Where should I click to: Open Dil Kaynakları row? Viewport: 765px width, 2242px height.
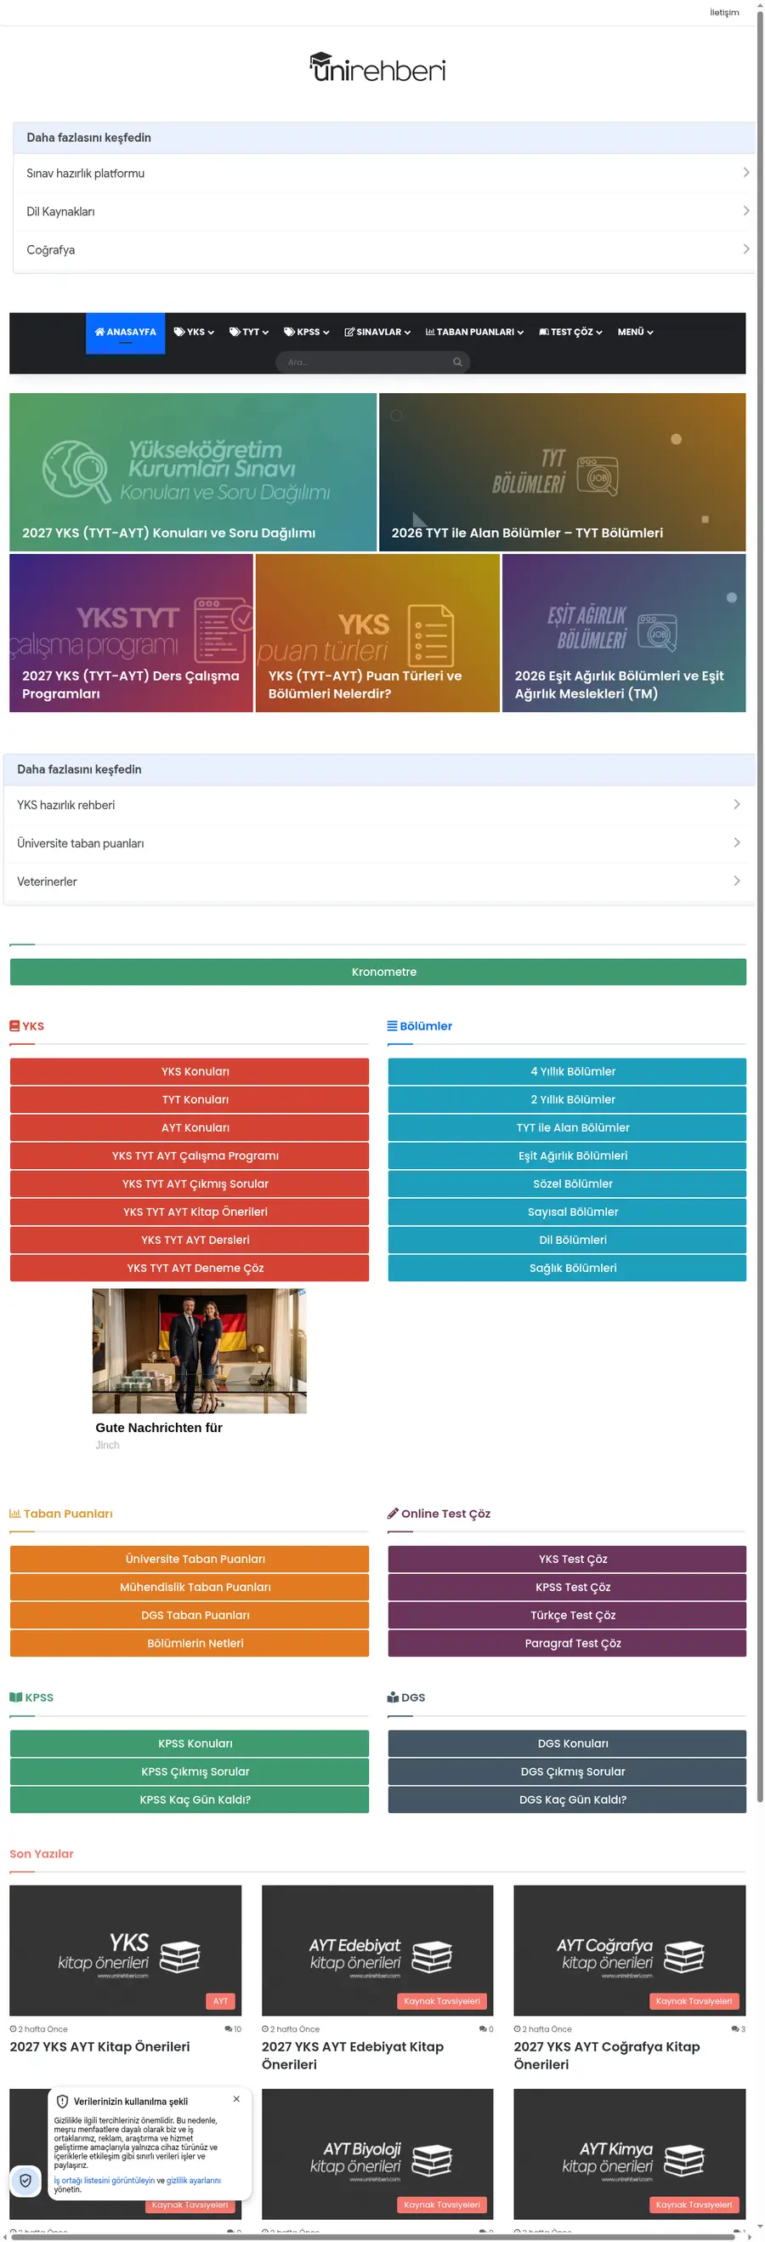pyautogui.click(x=383, y=212)
